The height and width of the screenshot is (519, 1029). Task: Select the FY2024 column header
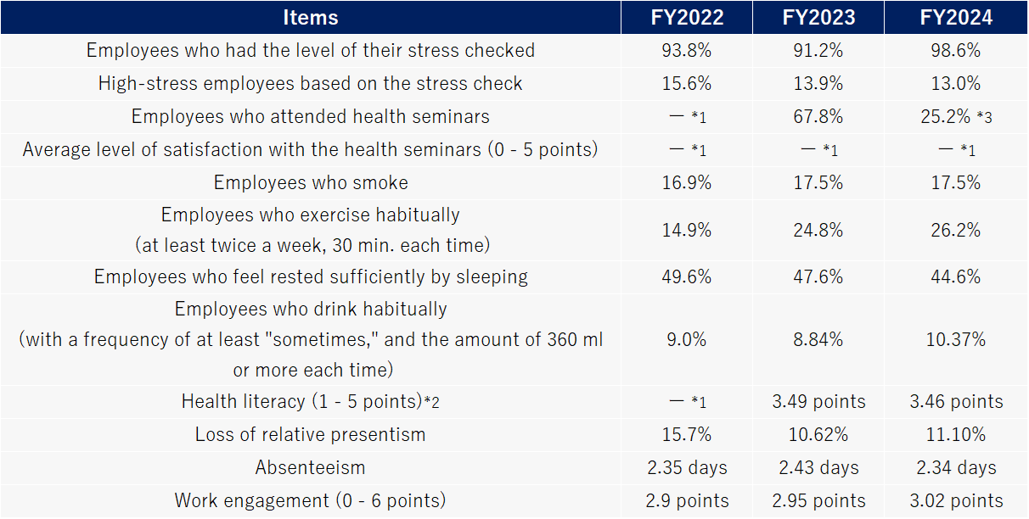click(x=956, y=17)
